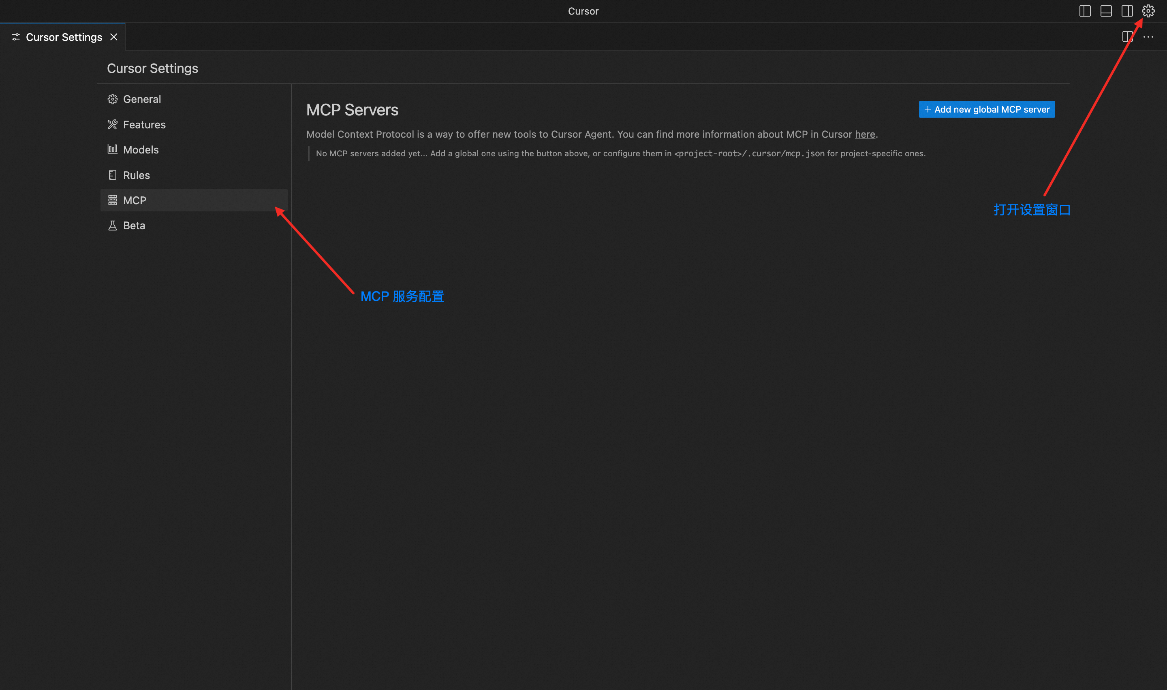This screenshot has width=1167, height=690.
Task: Open the Beta settings section
Action: tap(194, 226)
